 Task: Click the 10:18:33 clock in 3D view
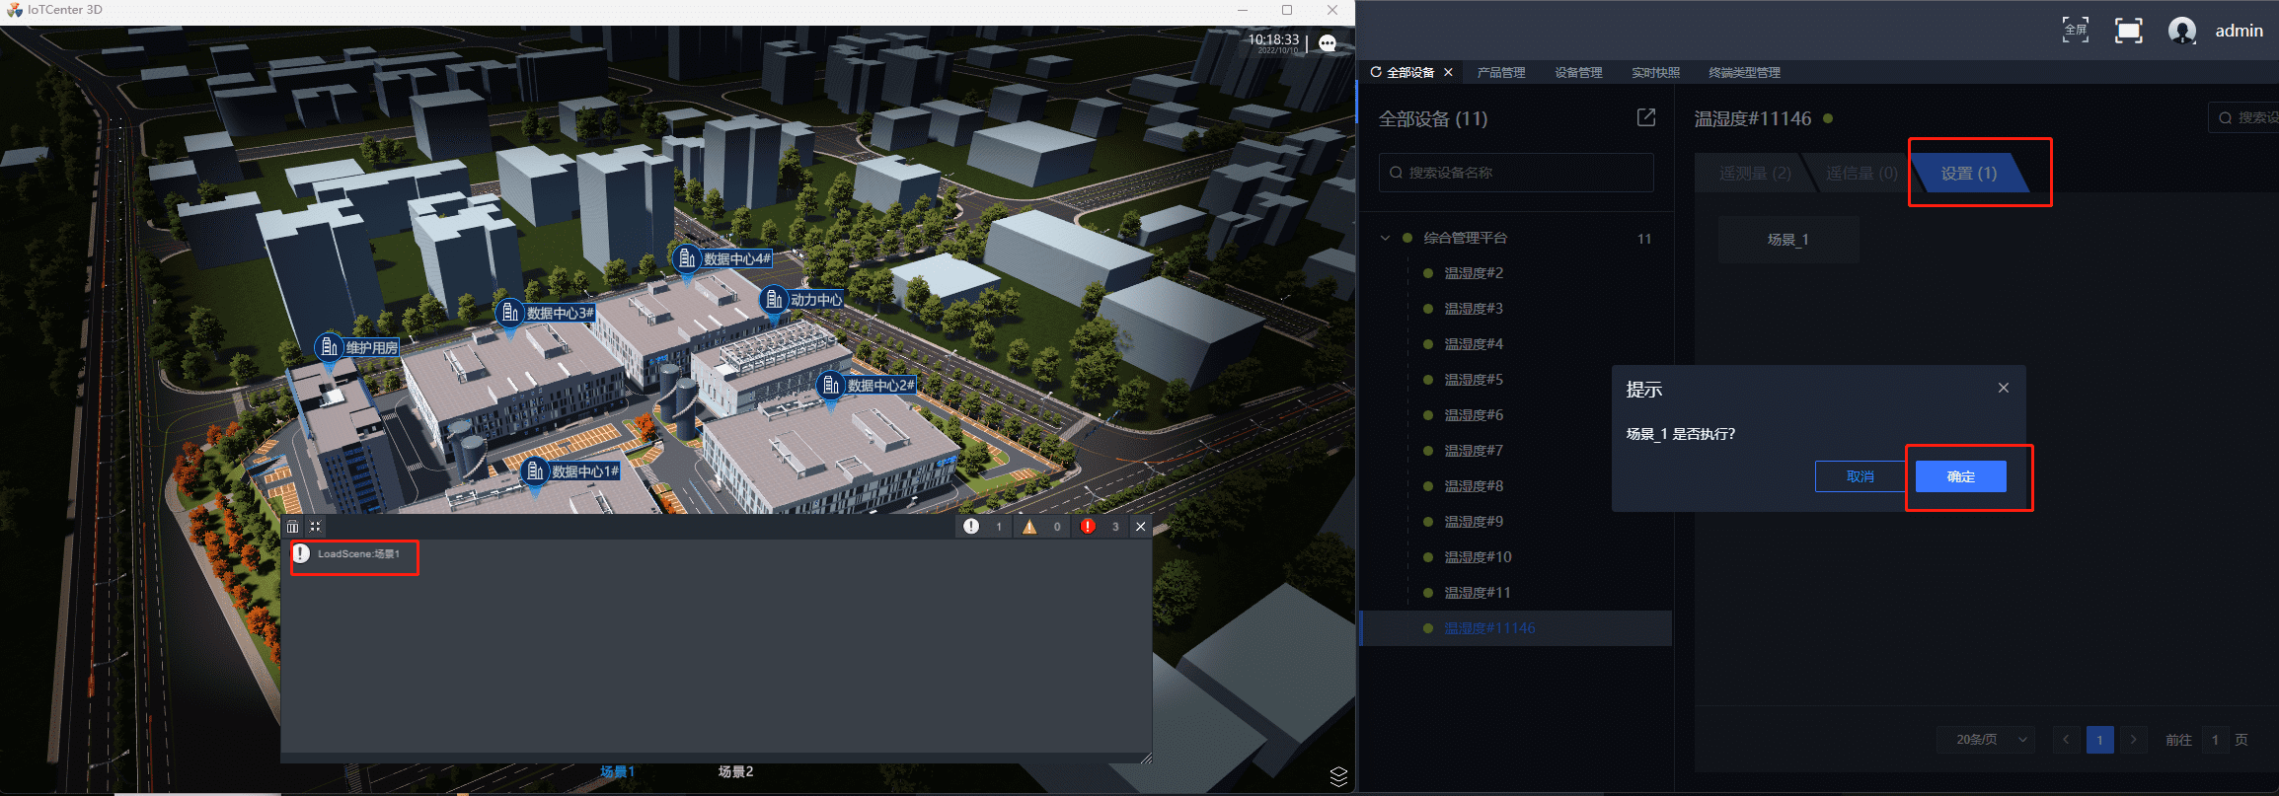[x=1274, y=39]
